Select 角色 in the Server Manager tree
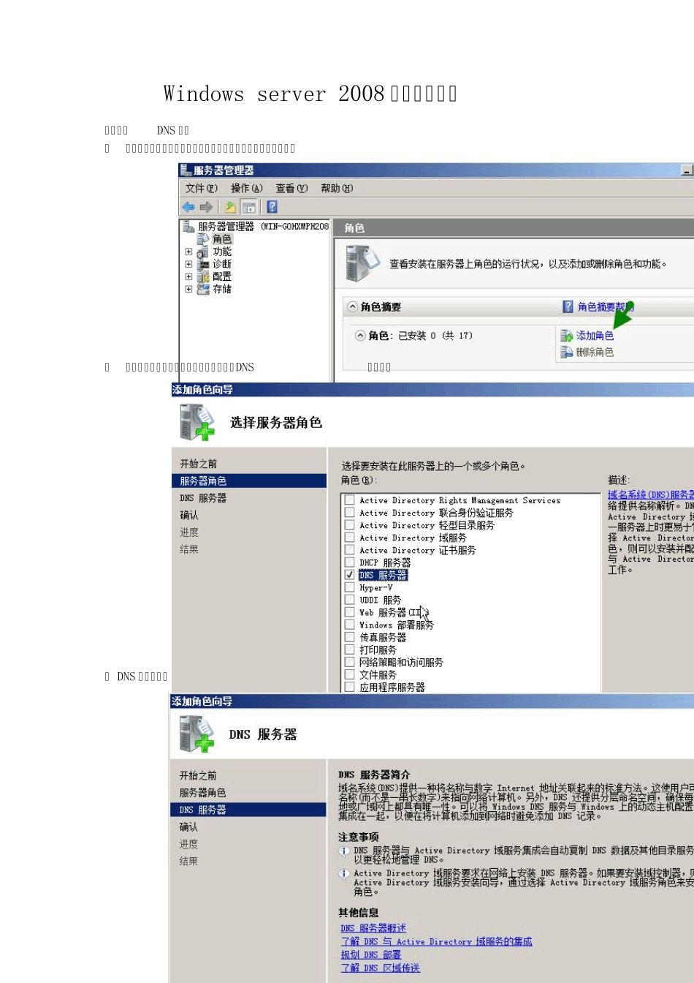The width and height of the screenshot is (694, 983). click(222, 239)
